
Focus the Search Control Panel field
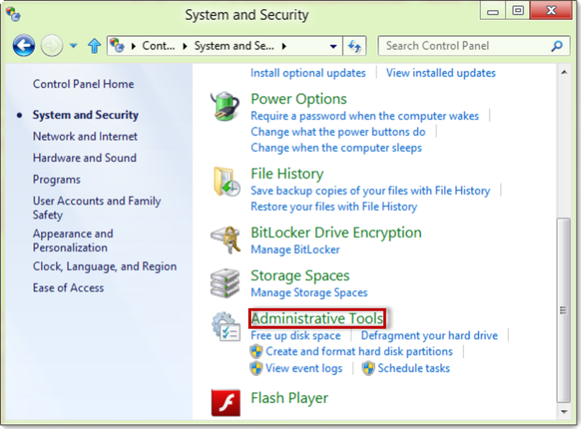pos(466,46)
